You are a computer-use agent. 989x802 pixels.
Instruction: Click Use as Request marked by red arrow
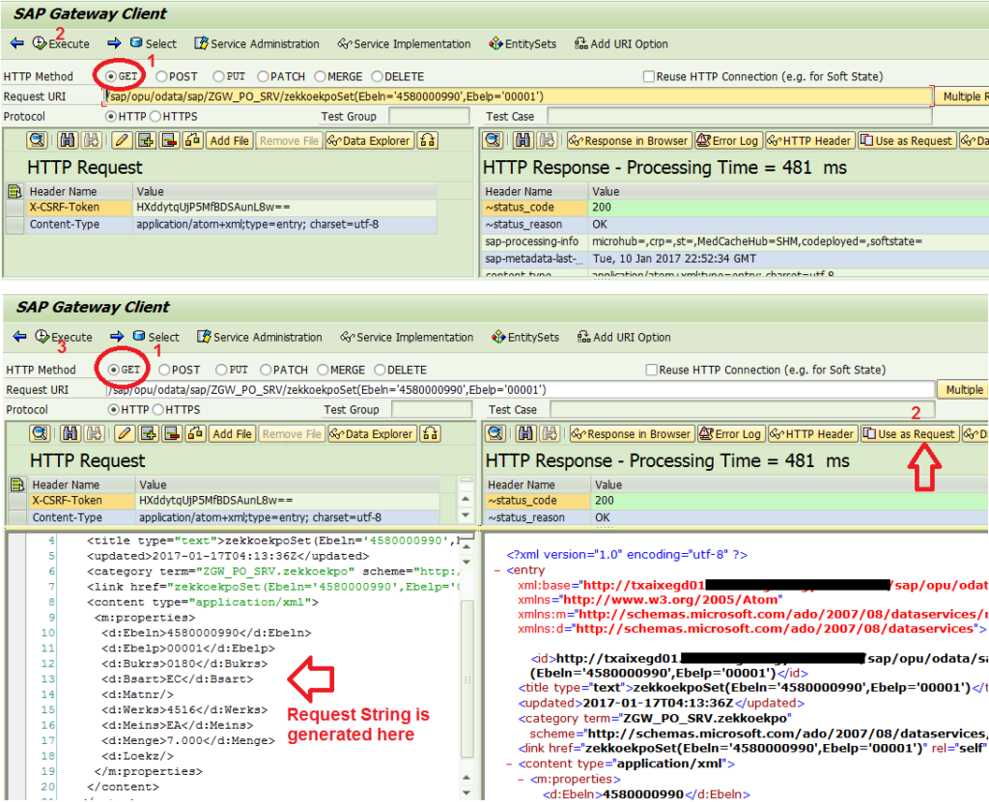(909, 434)
